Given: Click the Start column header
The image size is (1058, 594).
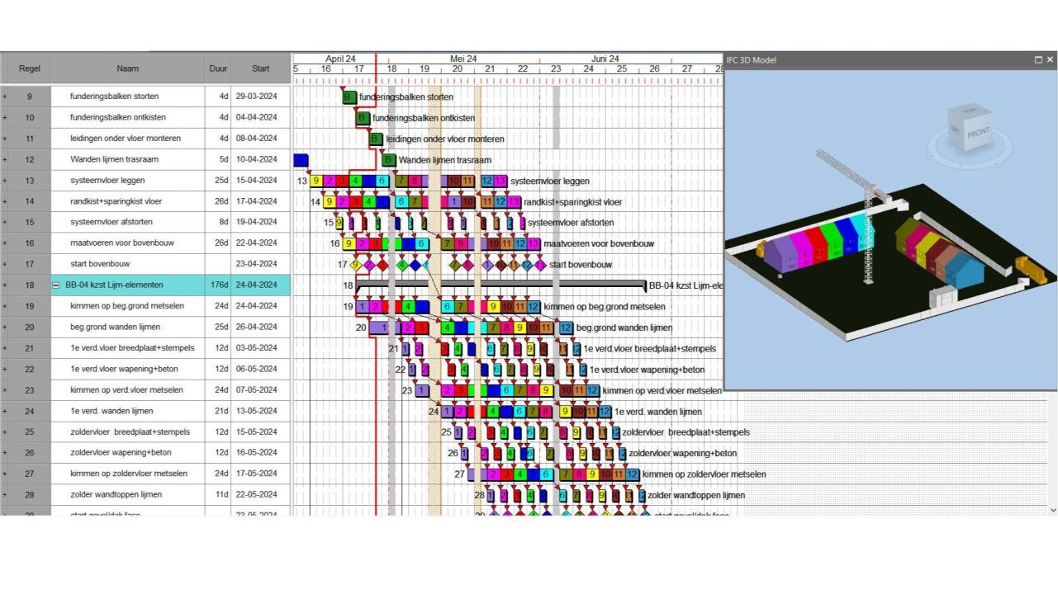Looking at the screenshot, I should [260, 68].
